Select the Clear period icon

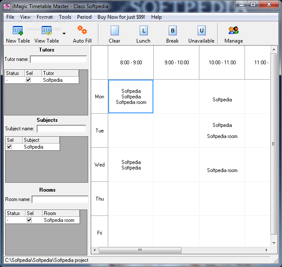(x=115, y=30)
